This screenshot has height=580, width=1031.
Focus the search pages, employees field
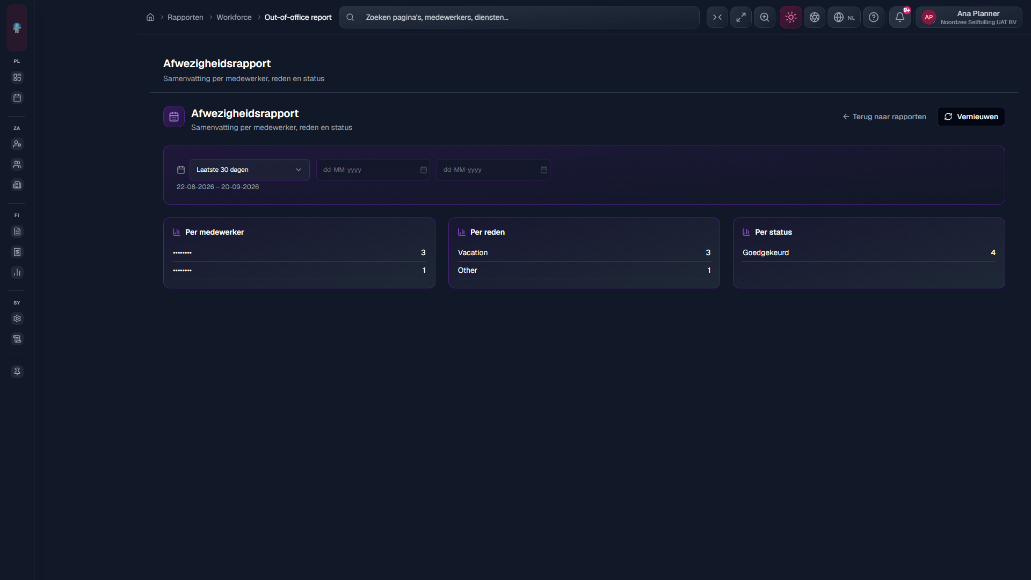pyautogui.click(x=519, y=17)
